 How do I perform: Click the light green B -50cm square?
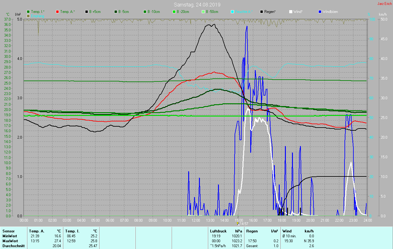203,12
